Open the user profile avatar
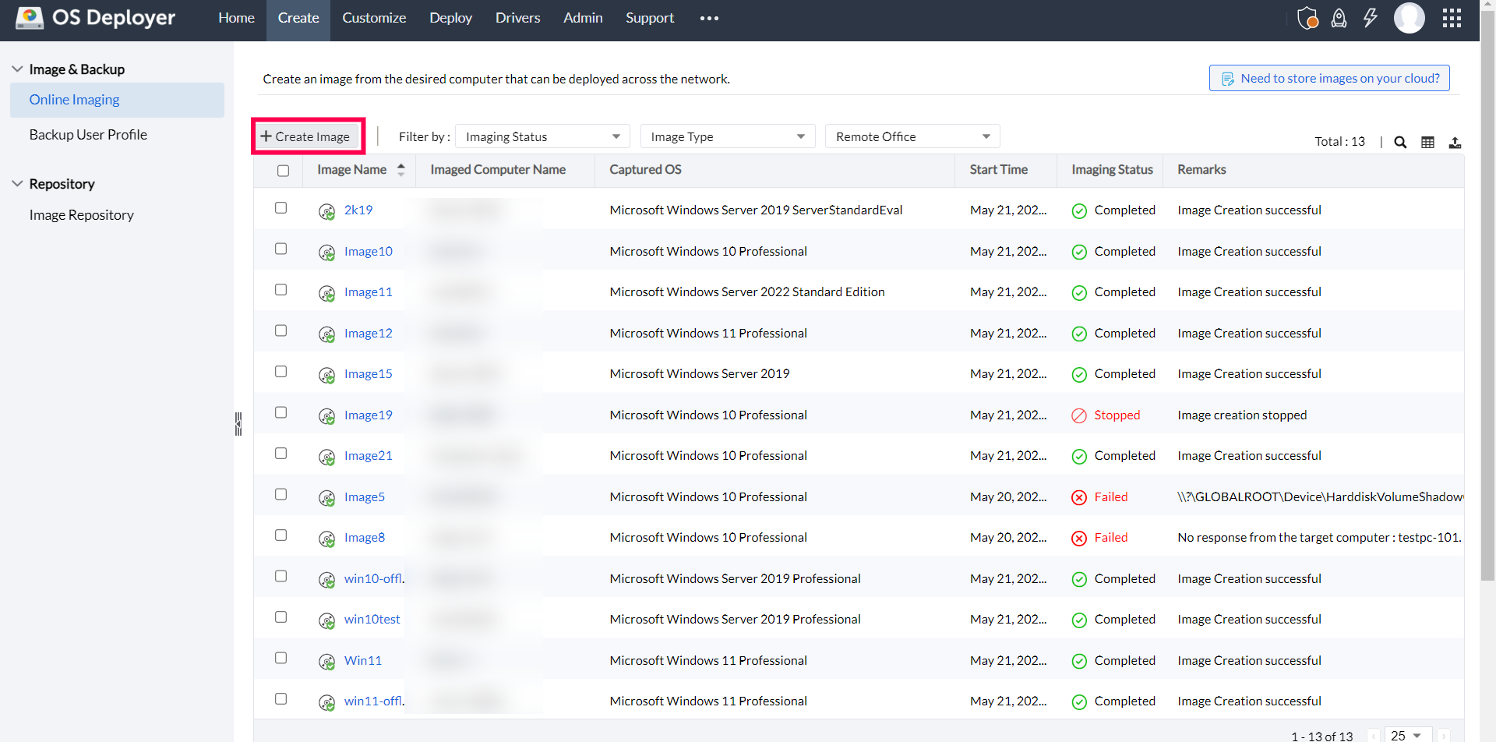 coord(1410,17)
